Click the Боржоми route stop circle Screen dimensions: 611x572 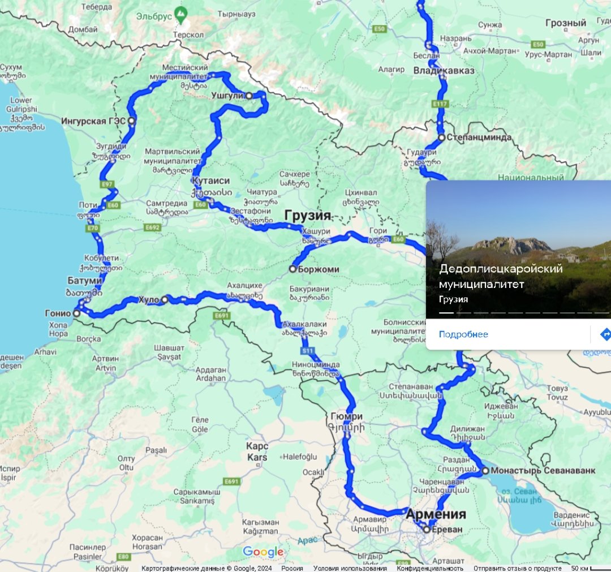point(292,269)
